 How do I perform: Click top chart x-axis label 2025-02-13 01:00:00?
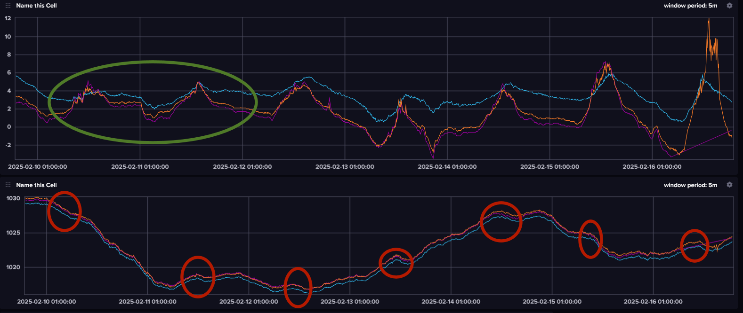point(345,167)
